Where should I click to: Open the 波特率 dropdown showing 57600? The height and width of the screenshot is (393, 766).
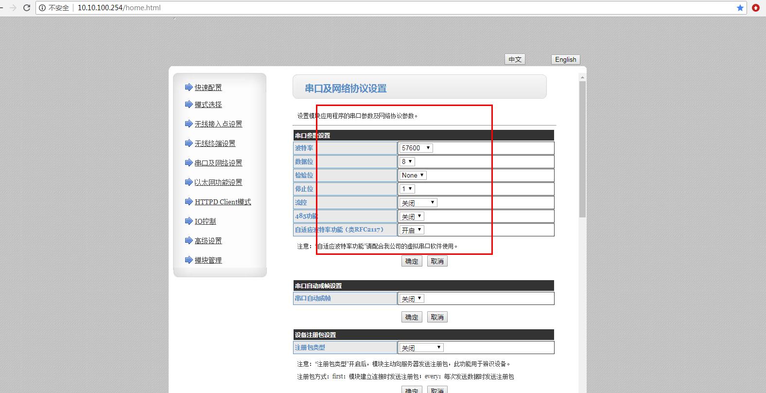pos(416,148)
